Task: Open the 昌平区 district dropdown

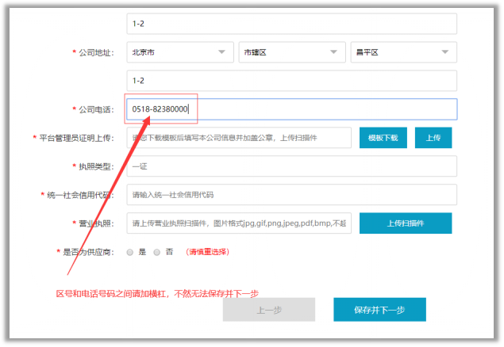Action: [403, 52]
